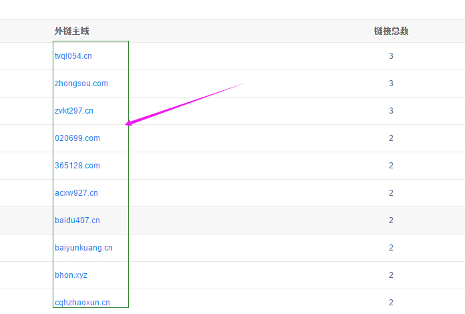Click the link count for 365128.com
465x314 pixels.
pyautogui.click(x=391, y=166)
